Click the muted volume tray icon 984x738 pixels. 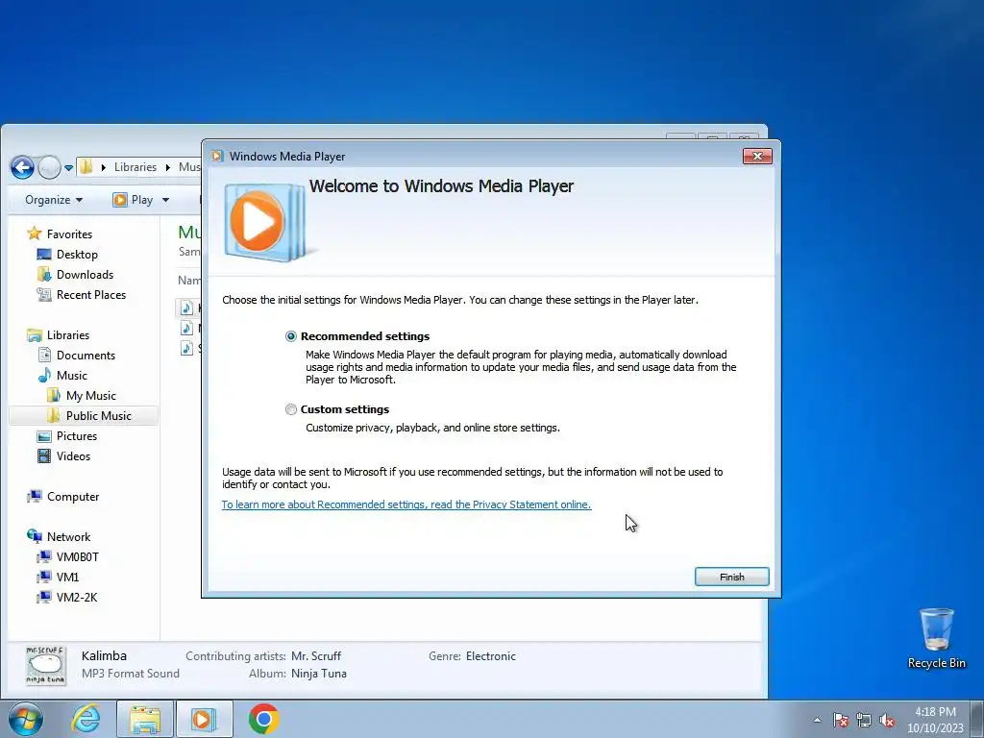point(887,720)
